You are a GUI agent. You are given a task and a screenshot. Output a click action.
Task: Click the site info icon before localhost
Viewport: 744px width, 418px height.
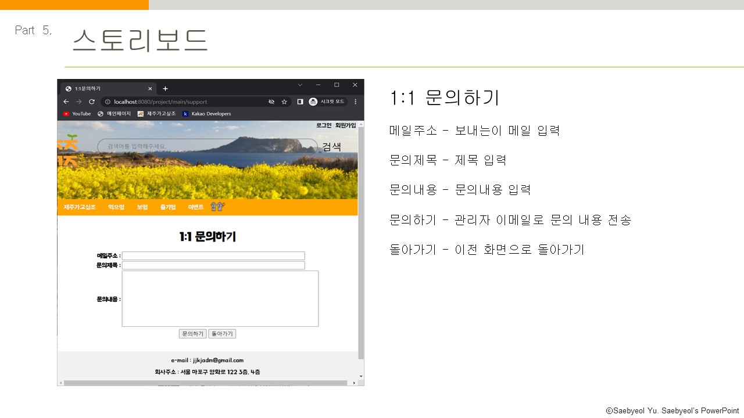(108, 102)
